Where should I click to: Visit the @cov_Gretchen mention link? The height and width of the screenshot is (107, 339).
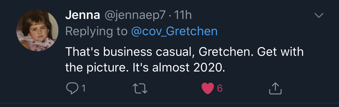174,32
